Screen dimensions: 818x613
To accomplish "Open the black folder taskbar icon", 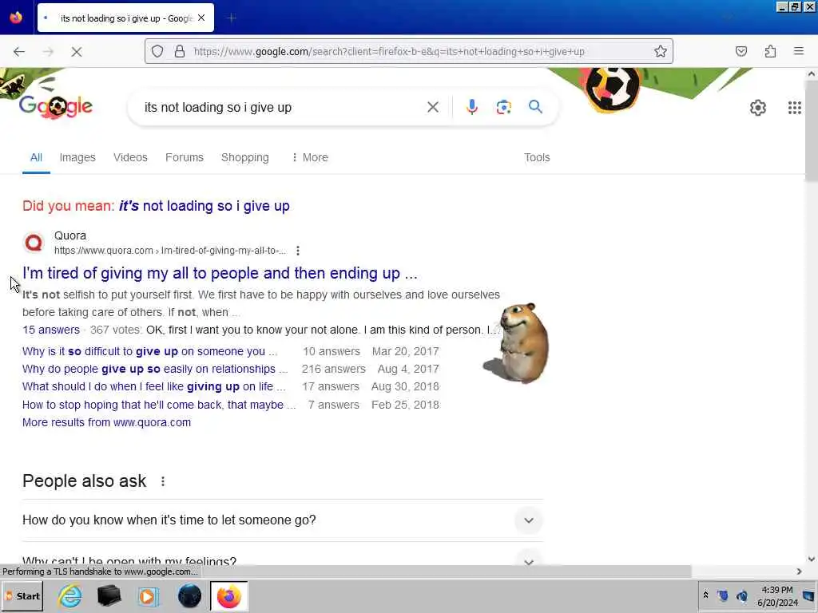I will coord(109,595).
